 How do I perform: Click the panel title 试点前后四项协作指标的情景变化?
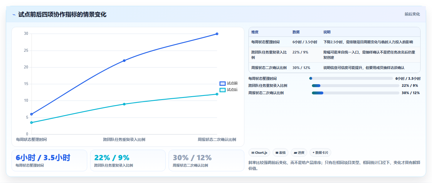62,15
